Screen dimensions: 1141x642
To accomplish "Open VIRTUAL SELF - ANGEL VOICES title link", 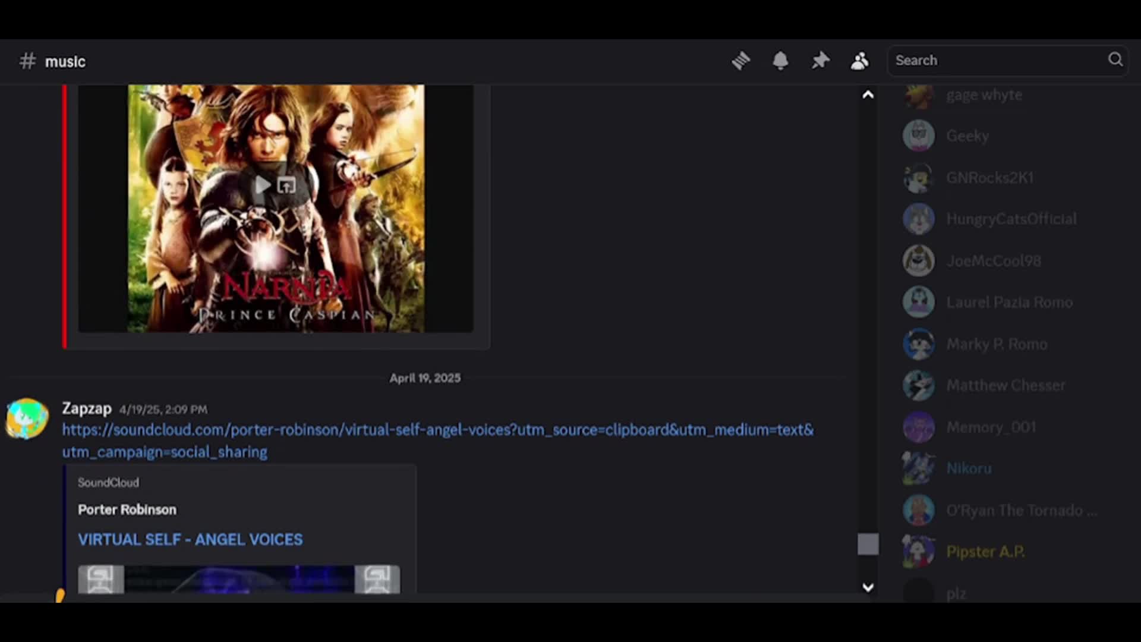I will [190, 540].
